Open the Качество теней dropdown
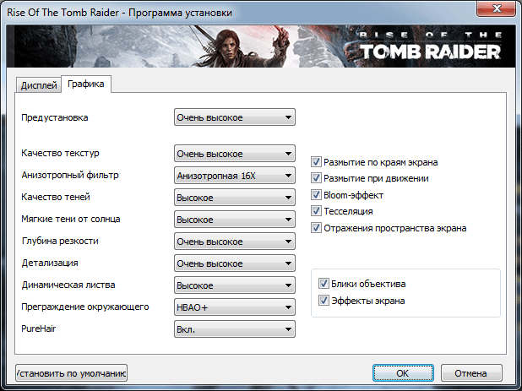Viewport: 522px width, 391px height. point(234,198)
